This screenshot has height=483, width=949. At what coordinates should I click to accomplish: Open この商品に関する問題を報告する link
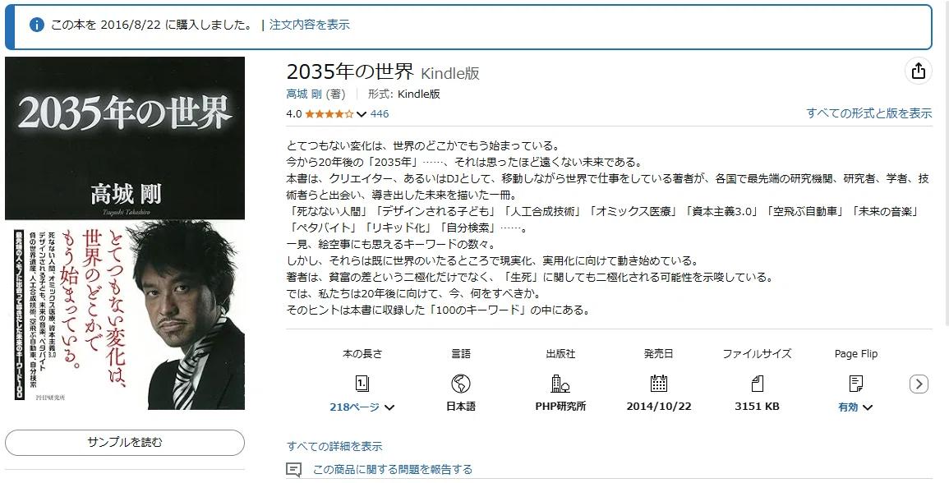[392, 469]
